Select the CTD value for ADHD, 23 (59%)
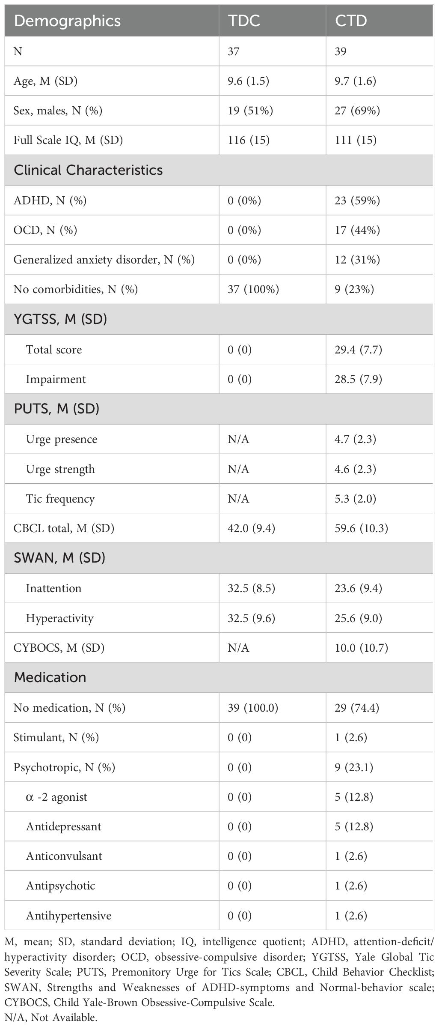The image size is (439, 1027). click(x=357, y=200)
